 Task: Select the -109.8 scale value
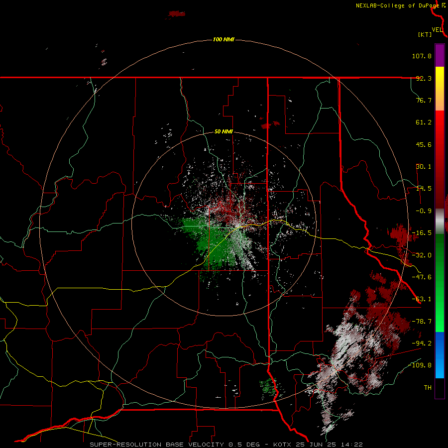420,365
